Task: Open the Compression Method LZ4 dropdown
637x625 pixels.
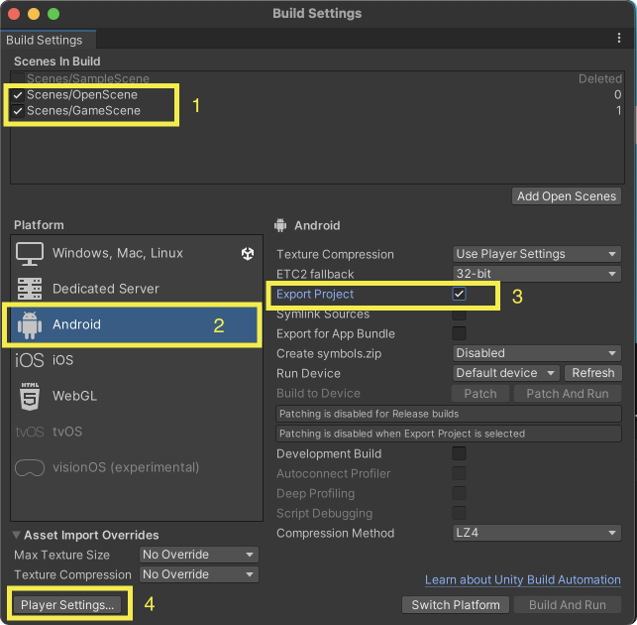Action: (537, 533)
